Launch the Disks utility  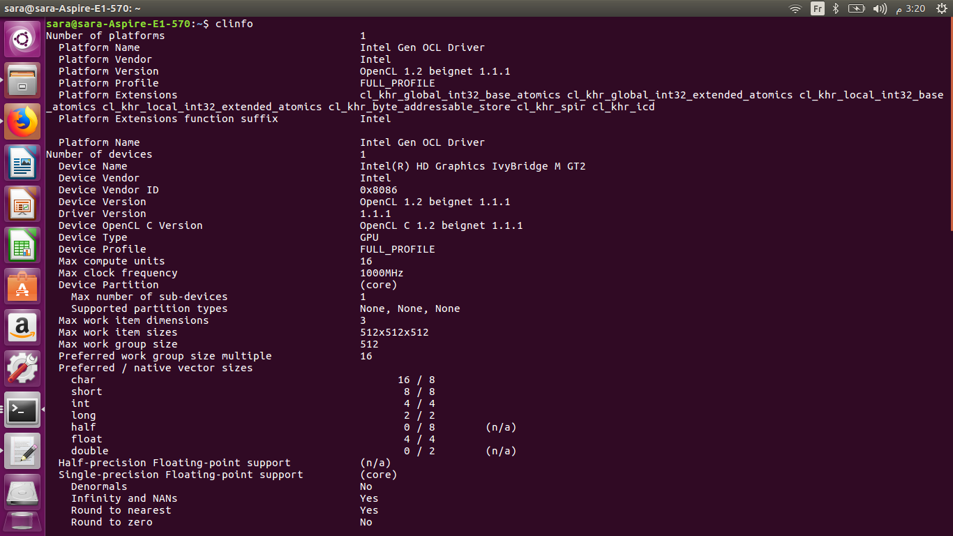point(22,491)
